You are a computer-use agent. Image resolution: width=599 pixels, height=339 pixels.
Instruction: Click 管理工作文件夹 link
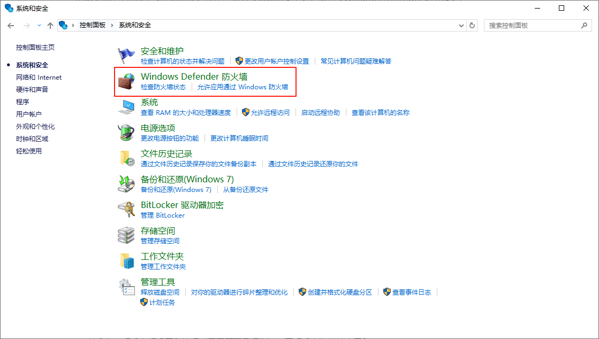click(163, 266)
